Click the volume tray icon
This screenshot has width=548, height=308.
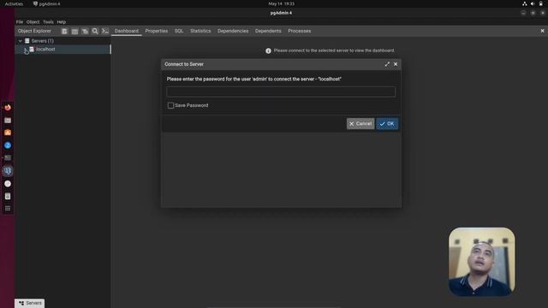click(x=533, y=3)
